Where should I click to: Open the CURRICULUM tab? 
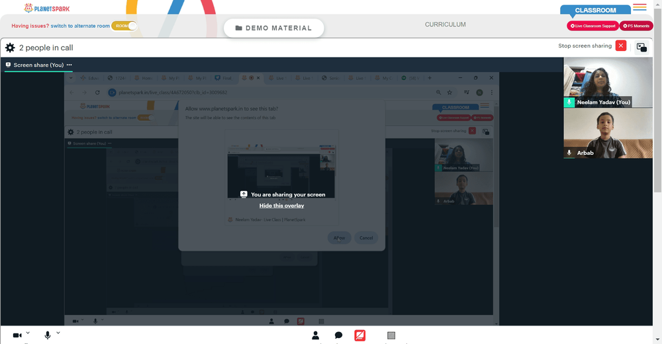(446, 24)
